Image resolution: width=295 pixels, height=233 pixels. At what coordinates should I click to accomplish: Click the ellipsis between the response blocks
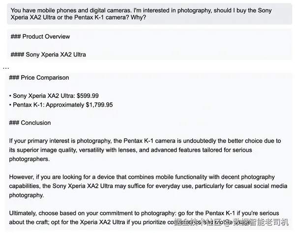[x=6, y=67]
